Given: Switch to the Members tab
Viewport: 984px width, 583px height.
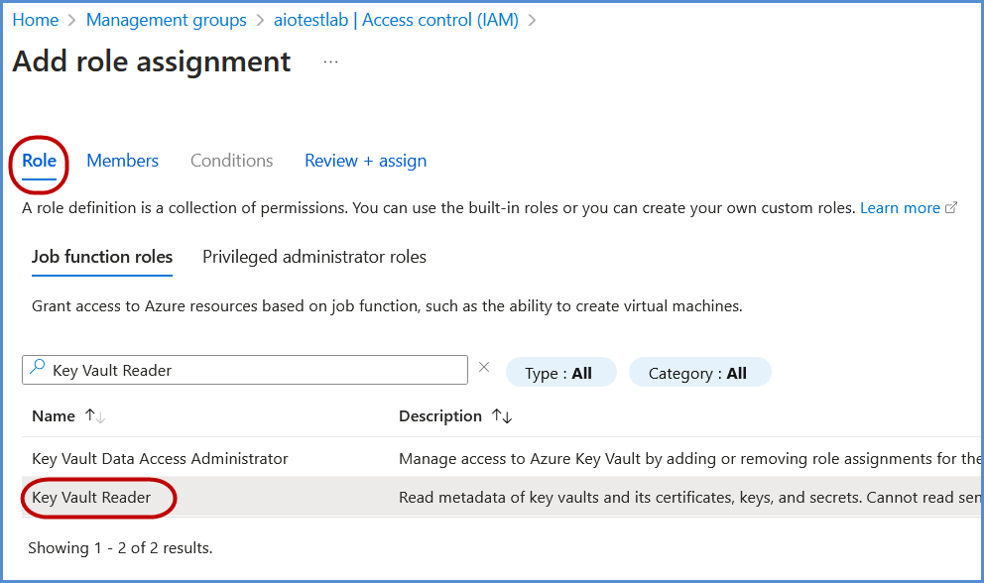Looking at the screenshot, I should [x=122, y=161].
